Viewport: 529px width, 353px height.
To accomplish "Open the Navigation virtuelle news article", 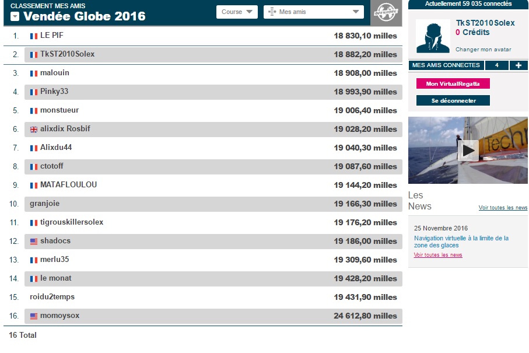I will [x=461, y=242].
